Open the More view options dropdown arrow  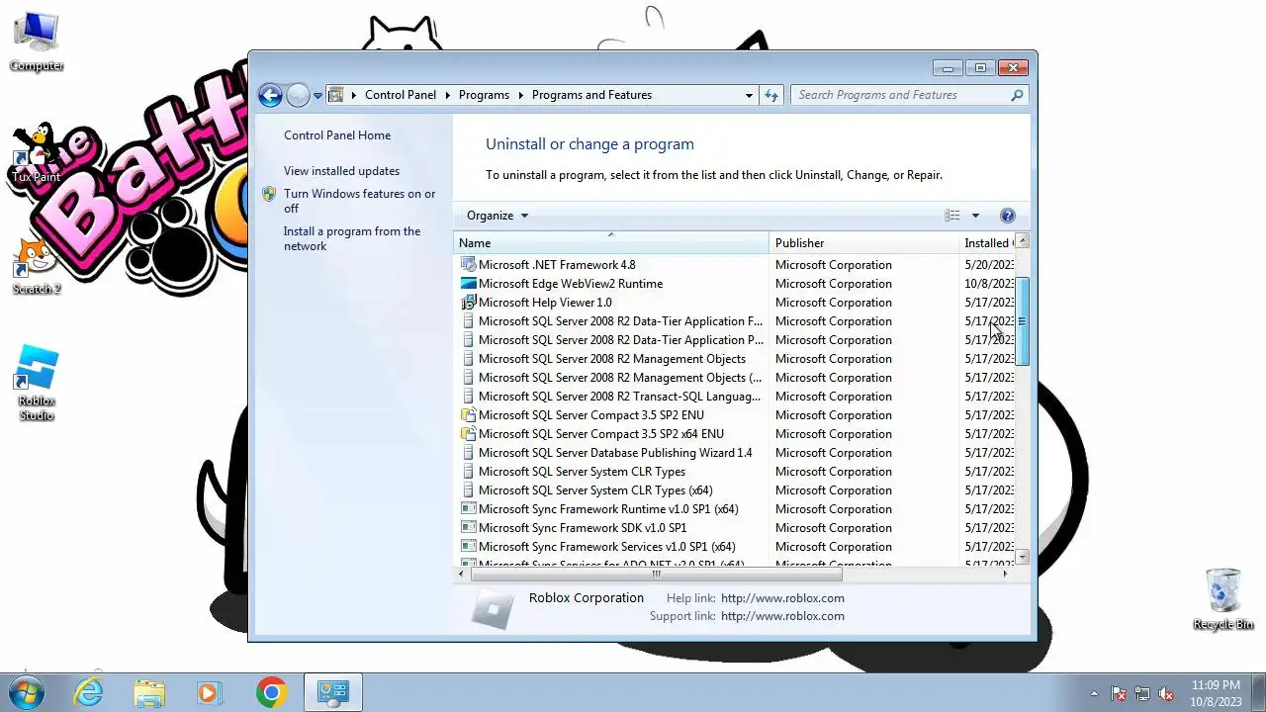click(x=975, y=216)
